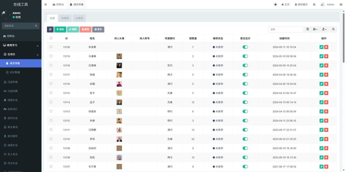The height and width of the screenshot is (172, 345).
Task: Click the edit pencil icon for 朱景素
Action: pos(321,47)
